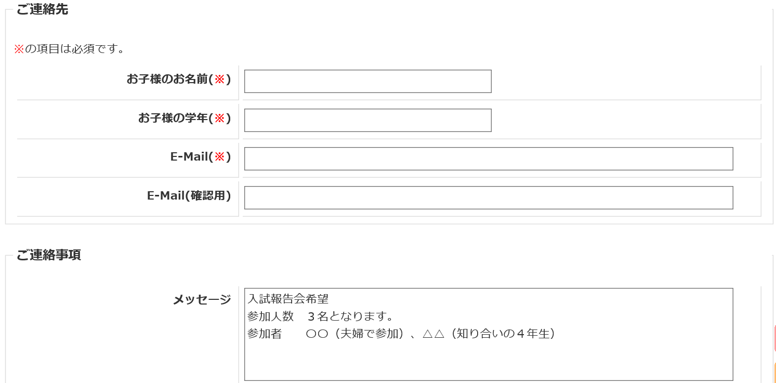Click empty space at bottom of メッセージ textarea
This screenshot has width=776, height=383.
coord(488,364)
